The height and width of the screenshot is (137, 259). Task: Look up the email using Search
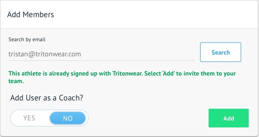221,52
